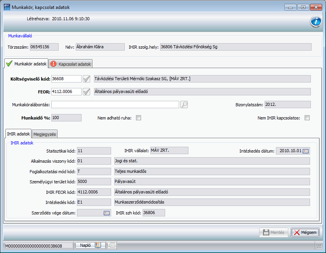Click the IHIR vállalat field MÁV ZRT.
Screen dimensions: 326x253
(x=169, y=150)
